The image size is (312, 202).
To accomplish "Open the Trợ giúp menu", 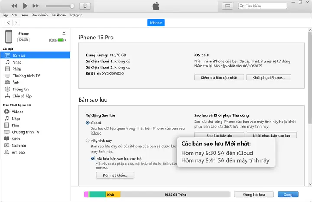I will [76, 15].
